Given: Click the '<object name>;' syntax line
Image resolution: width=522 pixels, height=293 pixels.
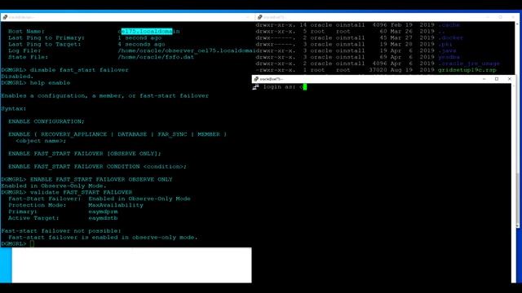Looking at the screenshot, I should pos(41,141).
